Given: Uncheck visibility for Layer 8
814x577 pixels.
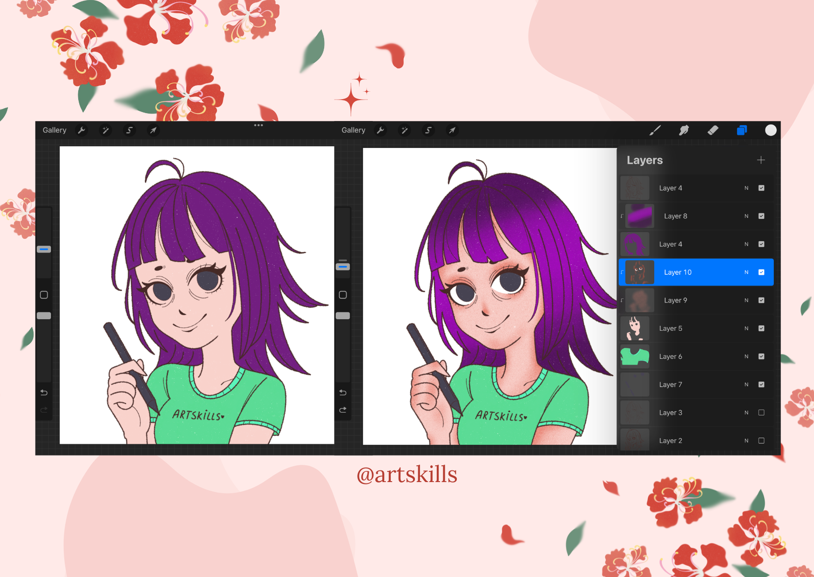Looking at the screenshot, I should coord(761,216).
